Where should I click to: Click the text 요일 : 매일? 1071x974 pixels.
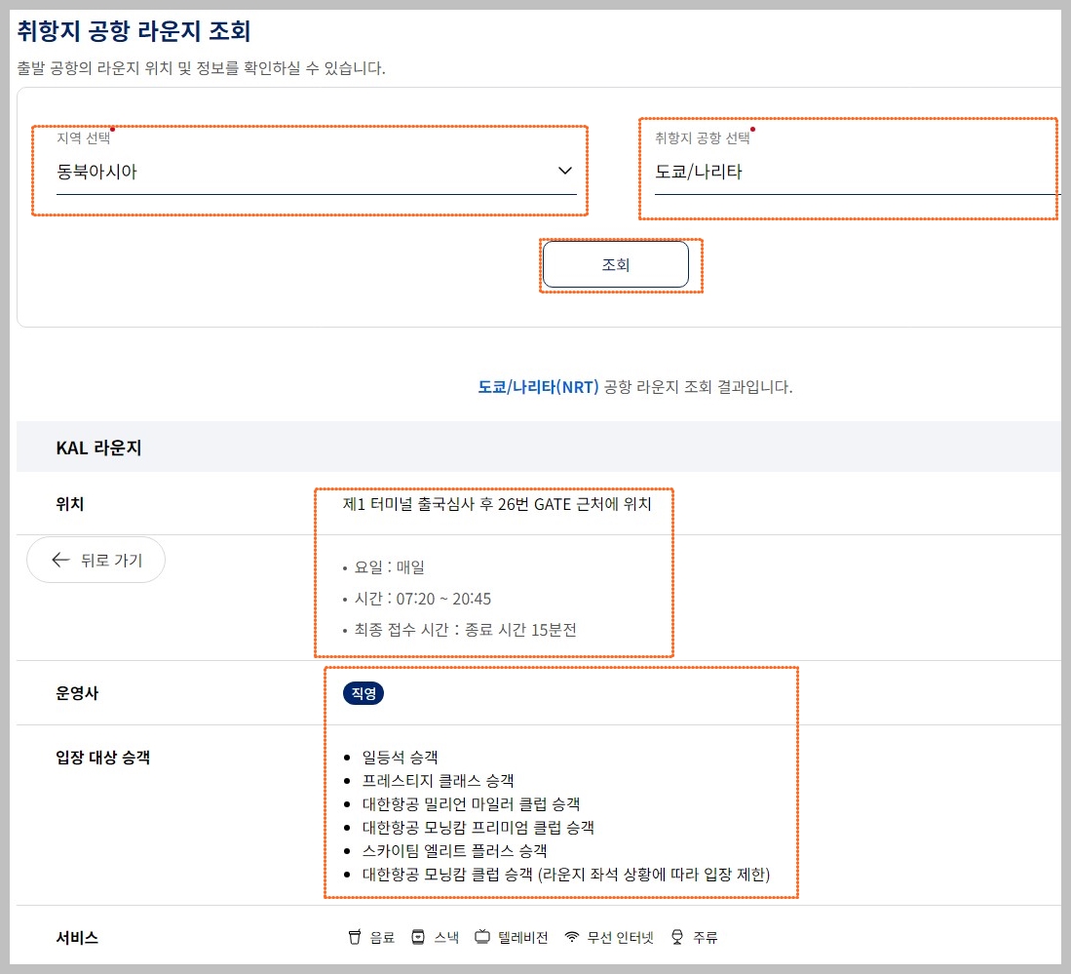[x=390, y=567]
